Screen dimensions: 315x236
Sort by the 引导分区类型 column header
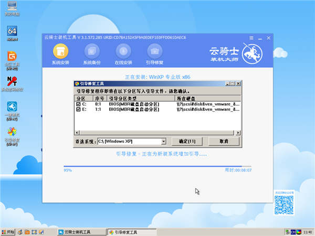141,99
